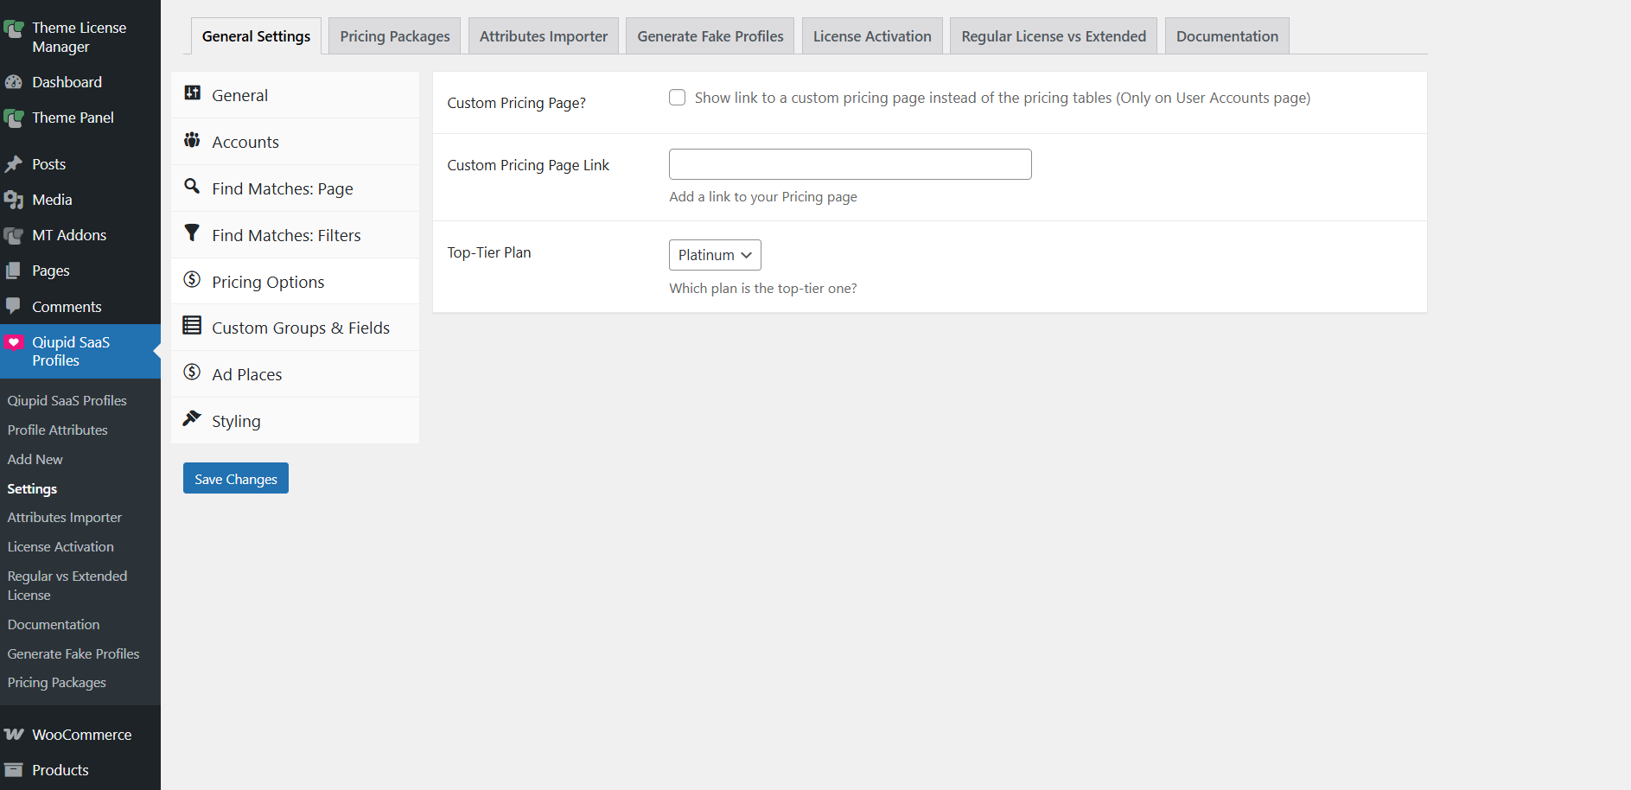Open Media library via its icon
Screen dimensions: 1631x790
(x=16, y=199)
